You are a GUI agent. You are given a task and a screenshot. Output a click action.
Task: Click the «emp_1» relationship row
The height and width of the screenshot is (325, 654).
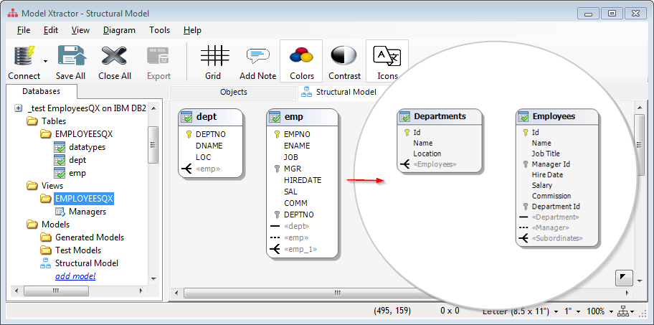[x=300, y=249]
